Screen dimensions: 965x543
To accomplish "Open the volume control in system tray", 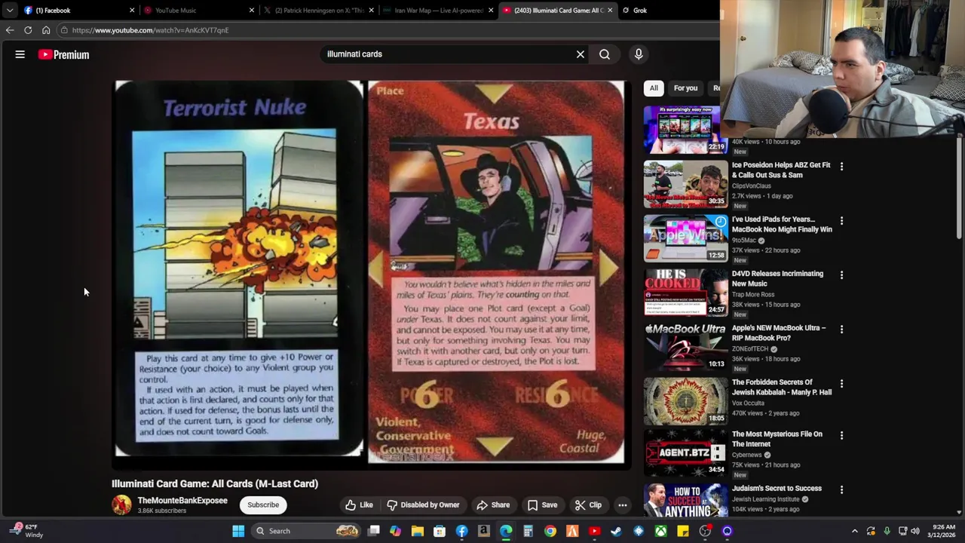I will pyautogui.click(x=915, y=531).
